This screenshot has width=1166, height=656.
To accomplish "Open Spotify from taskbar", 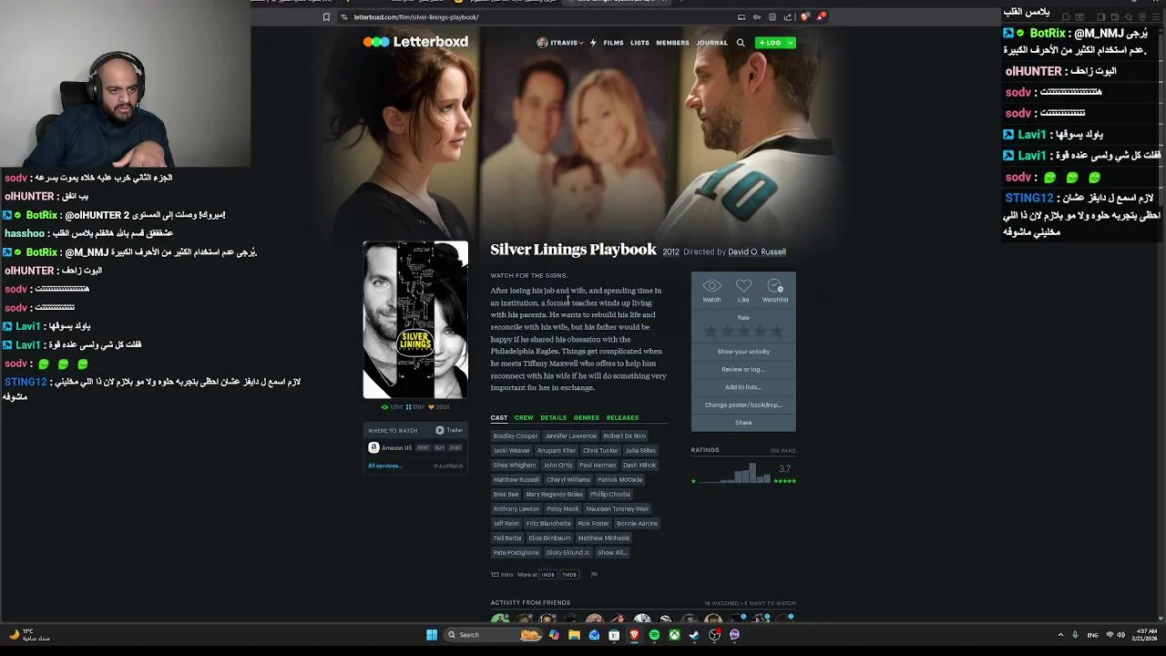I will (654, 635).
